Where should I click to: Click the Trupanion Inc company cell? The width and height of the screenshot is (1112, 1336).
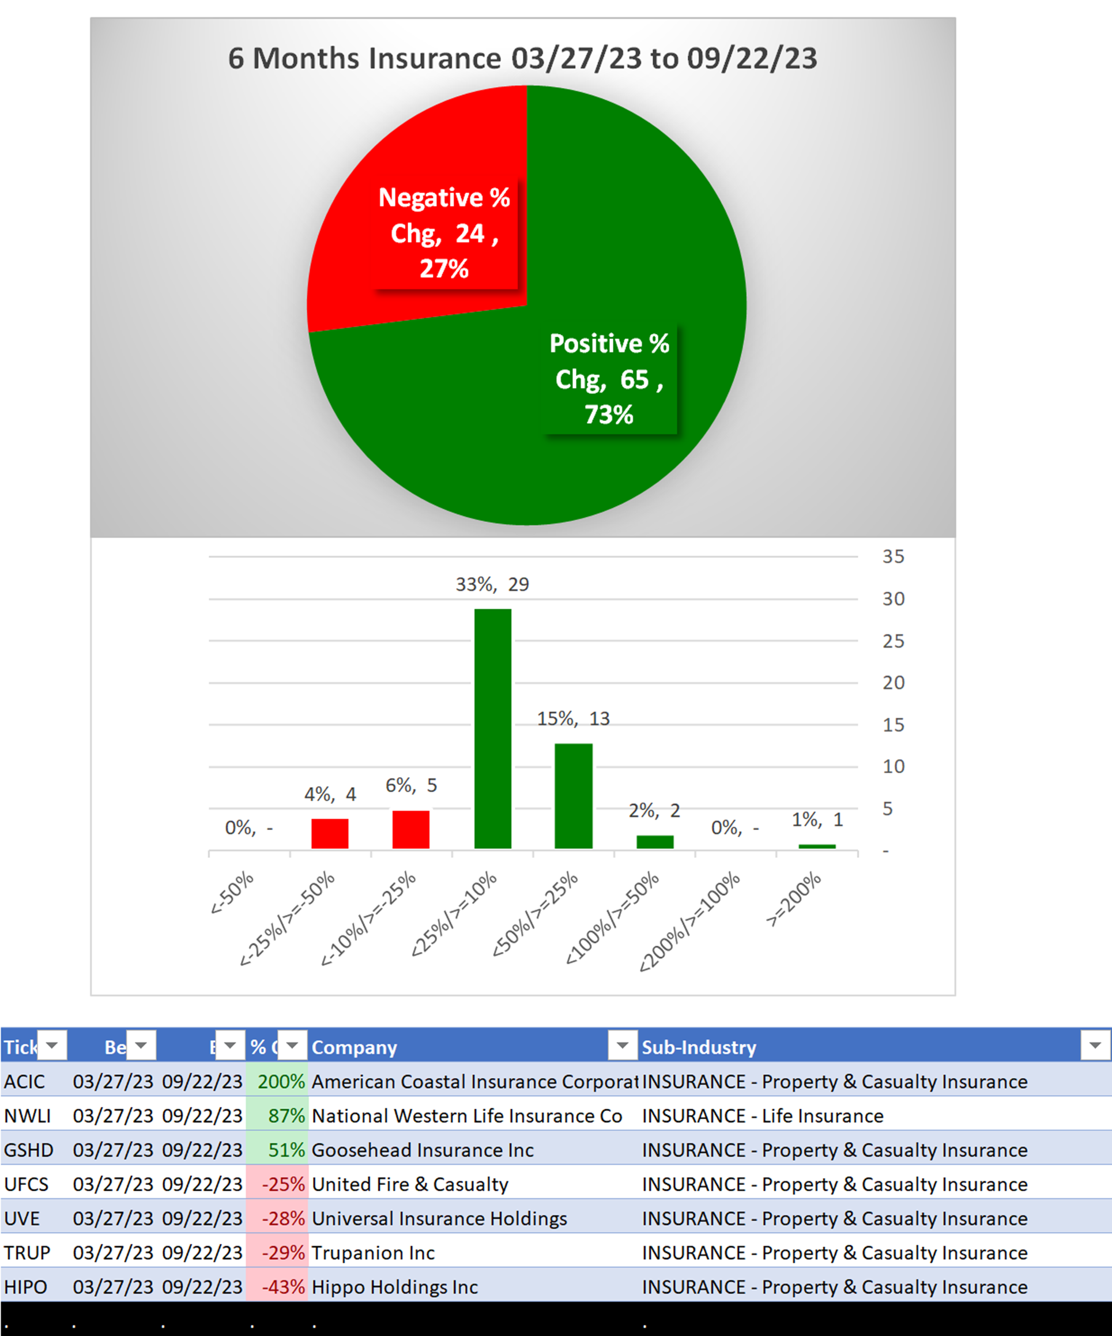click(373, 1252)
